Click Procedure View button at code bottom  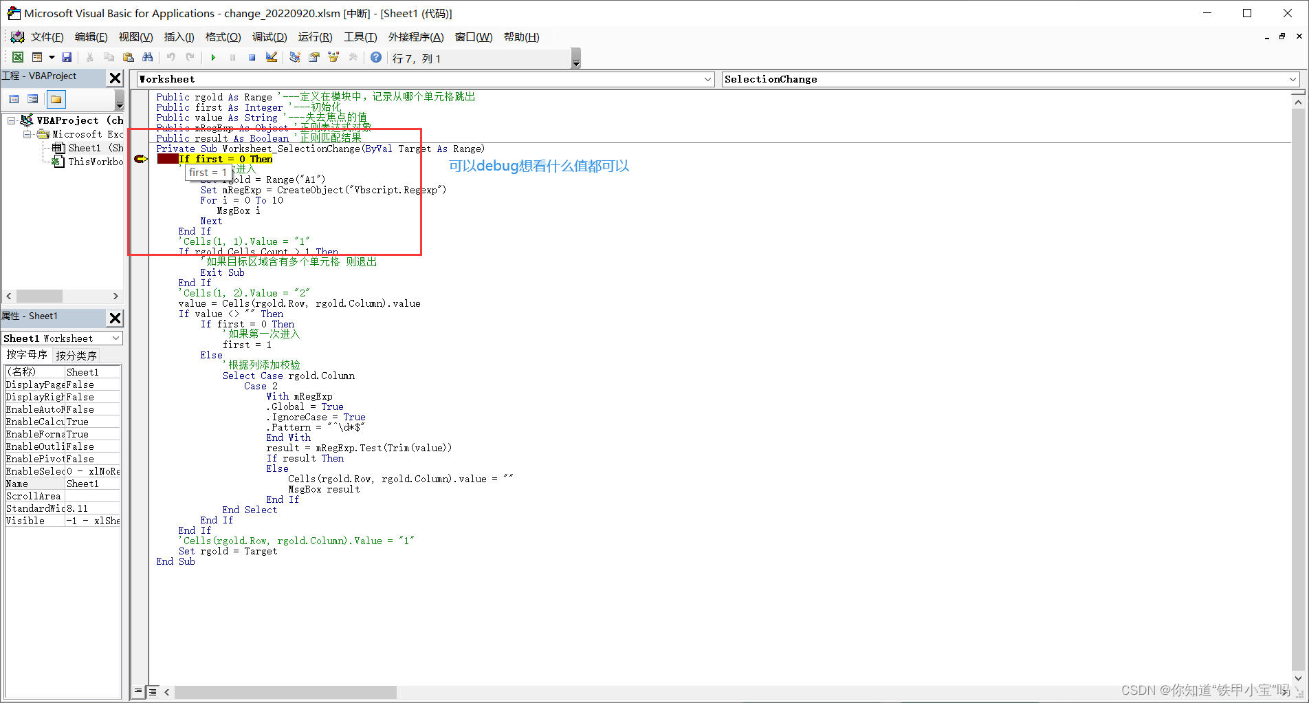(138, 691)
